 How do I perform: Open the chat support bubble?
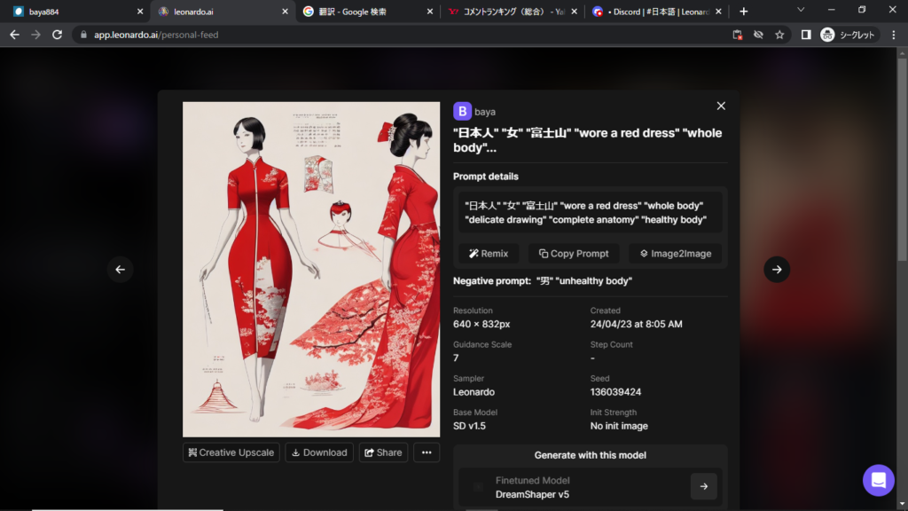(878, 480)
